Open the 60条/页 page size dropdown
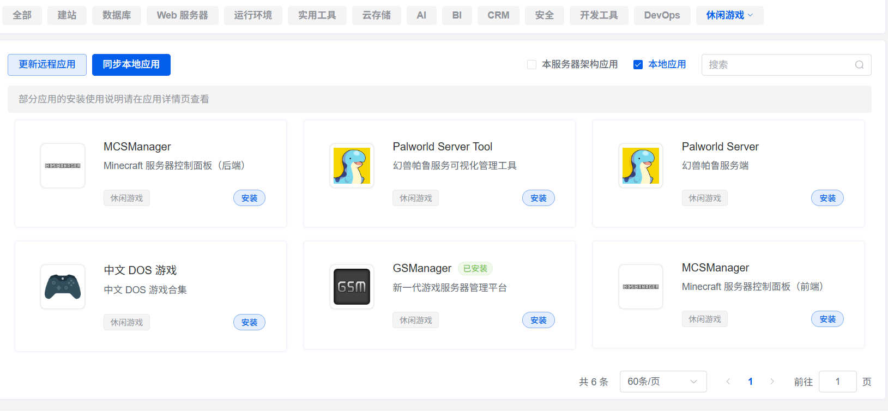This screenshot has height=411, width=888. click(663, 382)
